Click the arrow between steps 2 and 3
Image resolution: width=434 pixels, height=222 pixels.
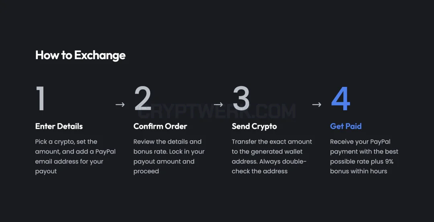[218, 105]
